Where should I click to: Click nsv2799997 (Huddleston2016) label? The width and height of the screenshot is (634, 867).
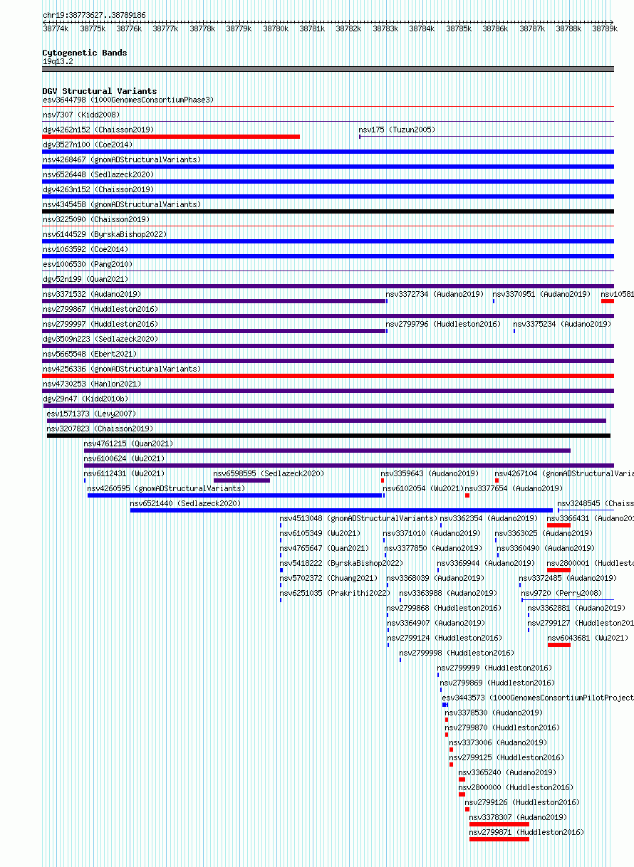tap(100, 324)
